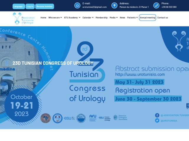
Task: Open the Membership page
Action: tap(102, 18)
